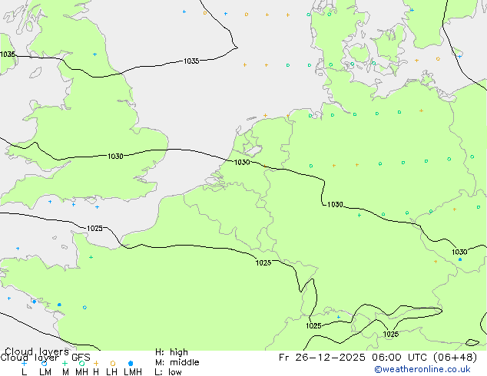
Task: Click the blue plus marker over northern England
Action: 94,54
